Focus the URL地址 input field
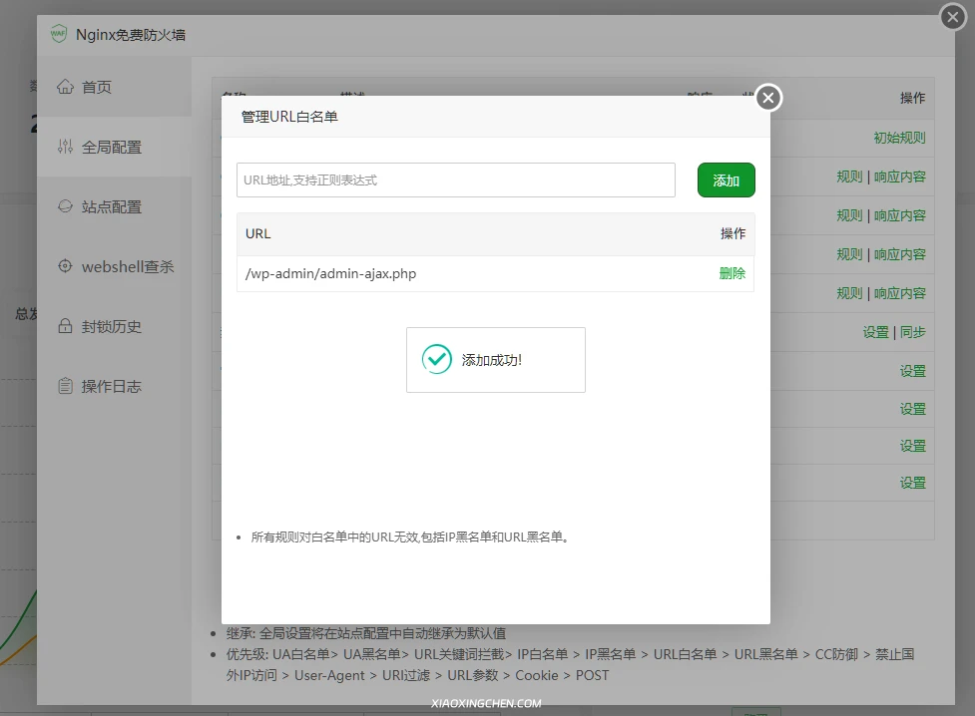The image size is (975, 716). coord(456,180)
